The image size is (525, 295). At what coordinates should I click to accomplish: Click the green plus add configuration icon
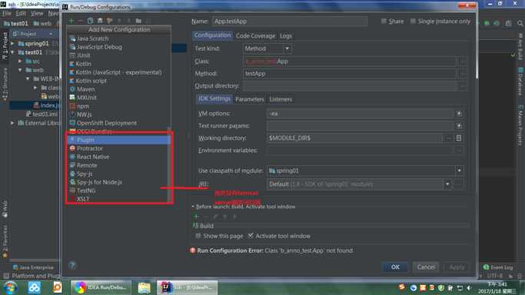coord(71,21)
